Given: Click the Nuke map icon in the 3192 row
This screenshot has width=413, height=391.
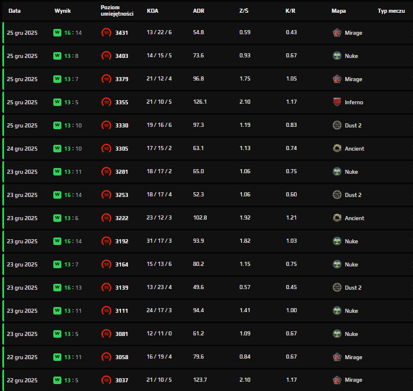Looking at the screenshot, I should point(337,242).
